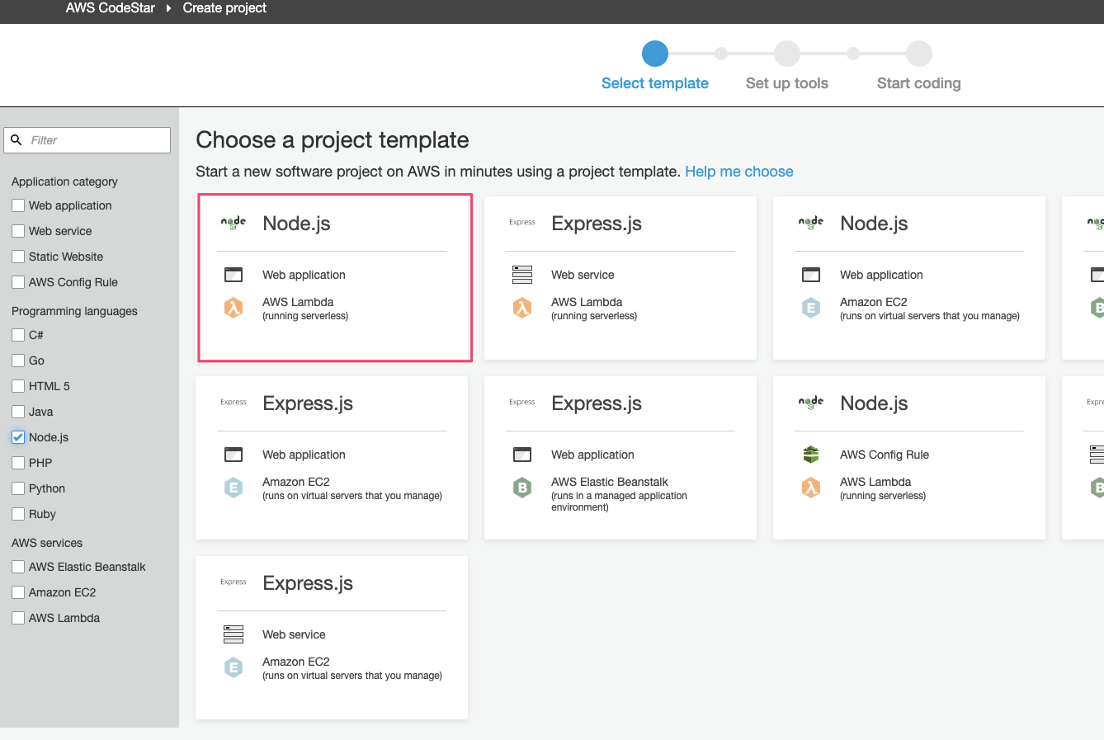Tick the AWS Config Rule category checkbox
Screen dimensions: 1104x740
18,282
